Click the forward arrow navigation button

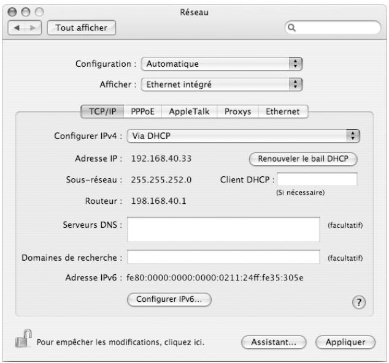coord(33,28)
